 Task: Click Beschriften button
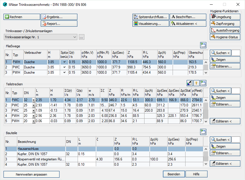pos(188,17)
